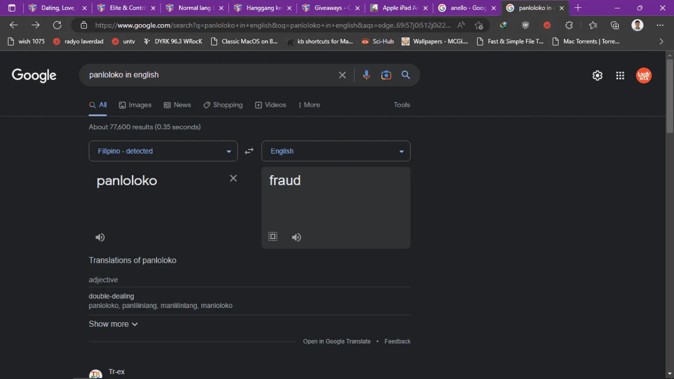674x379 pixels.
Task: Click the browser address bar URL
Action: (x=273, y=25)
